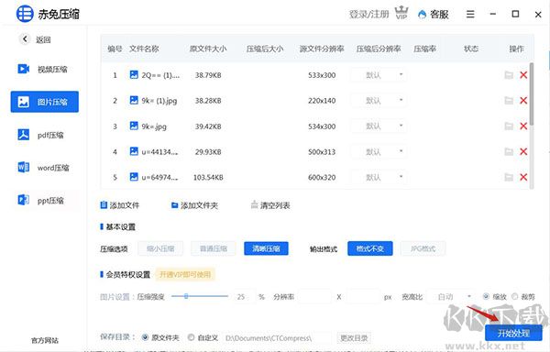Image resolution: width=550 pixels, height=352 pixels.
Task: Expand resolution dropdown for 9k= (1).jpg
Action: point(379,100)
